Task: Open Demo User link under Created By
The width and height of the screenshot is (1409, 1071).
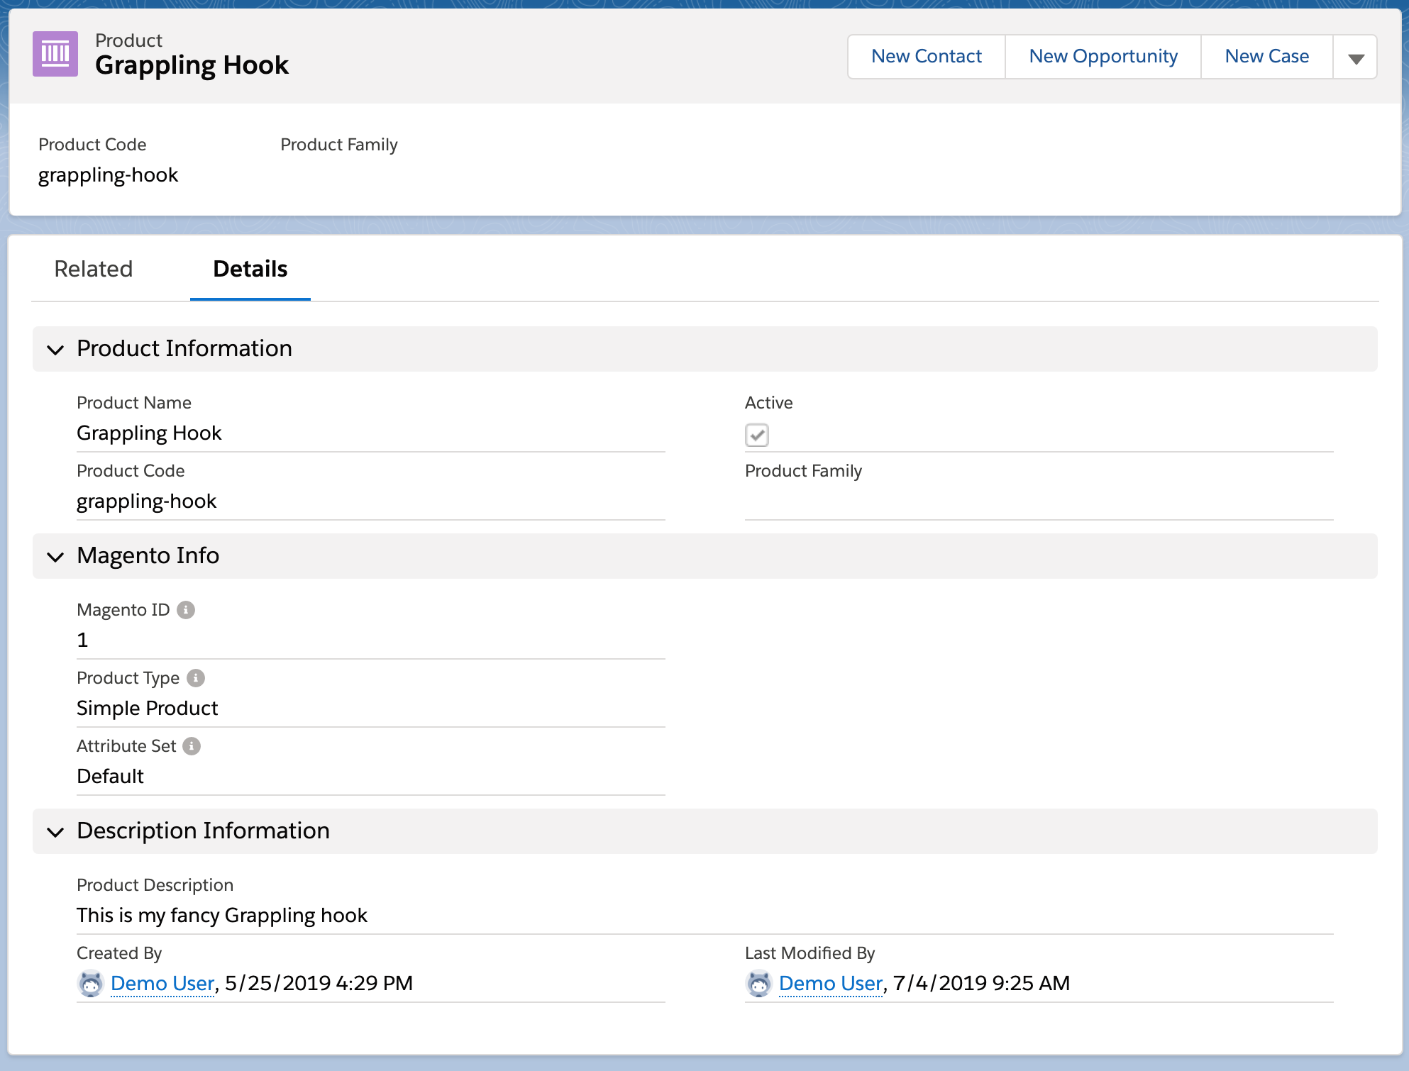Action: pos(162,984)
